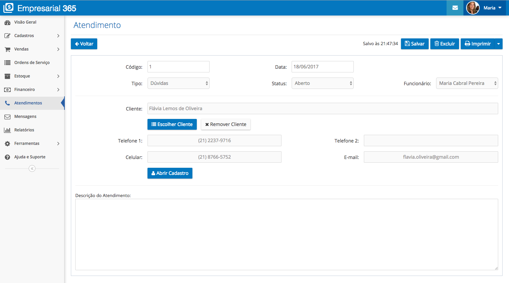
Task: Open the Status dropdown showing Aberto
Action: tap(323, 83)
